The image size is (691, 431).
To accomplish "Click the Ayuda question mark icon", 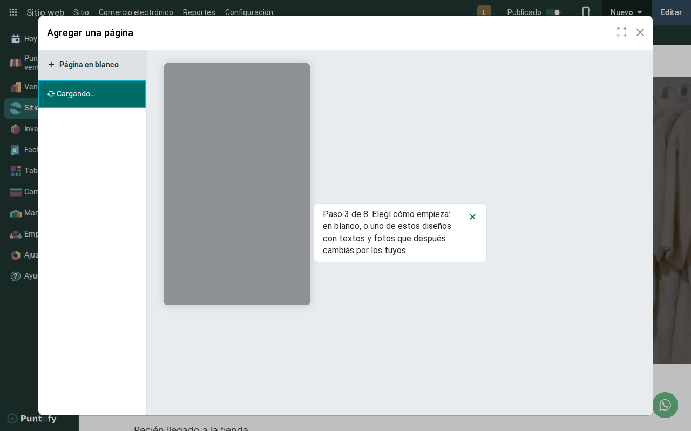I will point(16,276).
